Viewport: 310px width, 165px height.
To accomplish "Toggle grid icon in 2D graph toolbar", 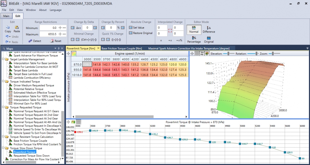I will (78, 122).
